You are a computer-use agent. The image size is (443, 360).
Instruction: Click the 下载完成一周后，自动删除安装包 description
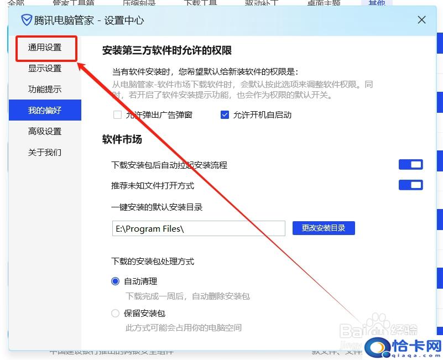(187, 296)
